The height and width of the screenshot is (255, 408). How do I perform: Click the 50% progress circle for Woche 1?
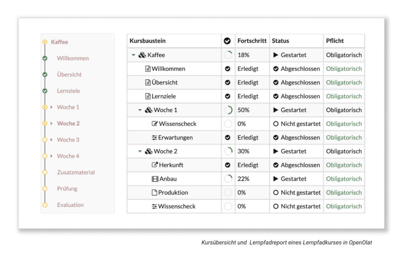coord(228,110)
